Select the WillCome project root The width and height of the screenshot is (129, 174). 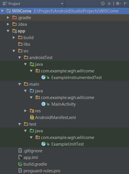pyautogui.click(x=64, y=11)
